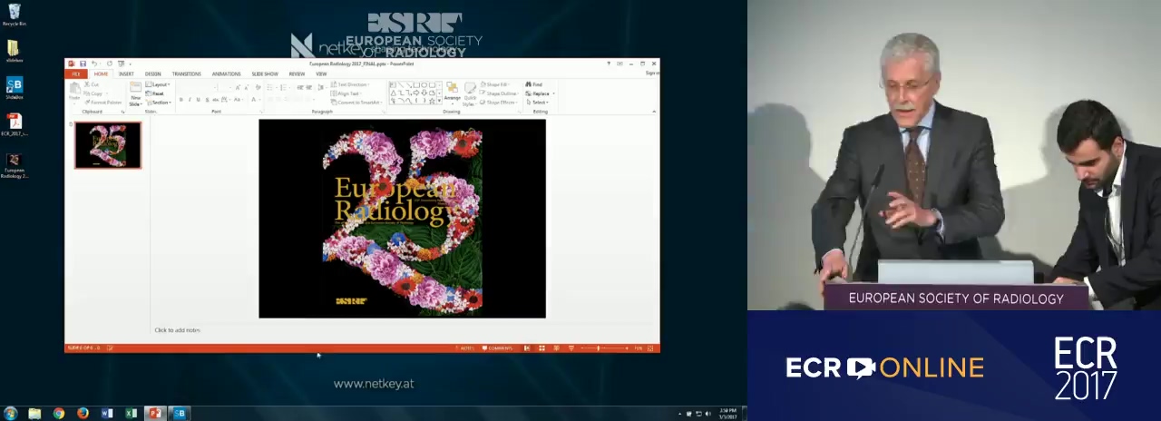The height and width of the screenshot is (421, 1161).
Task: Click the Increase Indent (list level) icon
Action: pyautogui.click(x=309, y=87)
